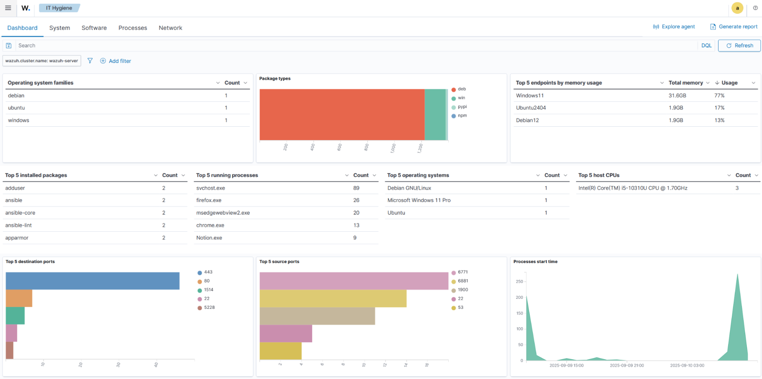Click the Refresh button
The image size is (762, 379).
(x=739, y=45)
